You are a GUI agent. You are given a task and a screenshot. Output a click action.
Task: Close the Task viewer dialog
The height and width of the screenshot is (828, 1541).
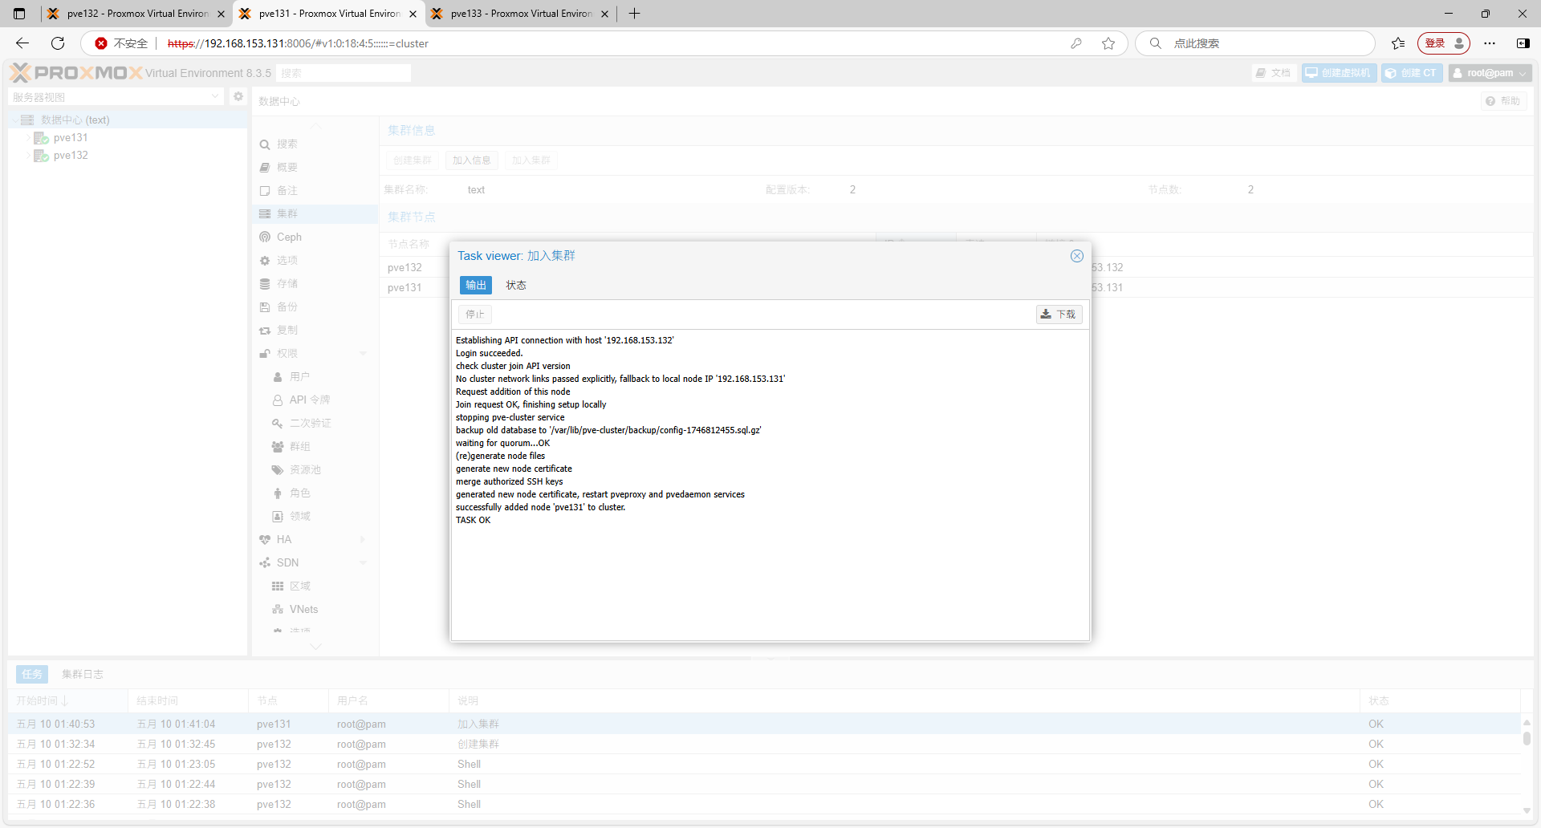tap(1076, 256)
